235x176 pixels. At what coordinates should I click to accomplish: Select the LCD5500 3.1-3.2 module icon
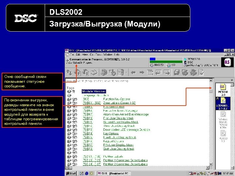[223, 103]
